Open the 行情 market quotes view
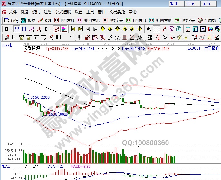 coord(11,20)
